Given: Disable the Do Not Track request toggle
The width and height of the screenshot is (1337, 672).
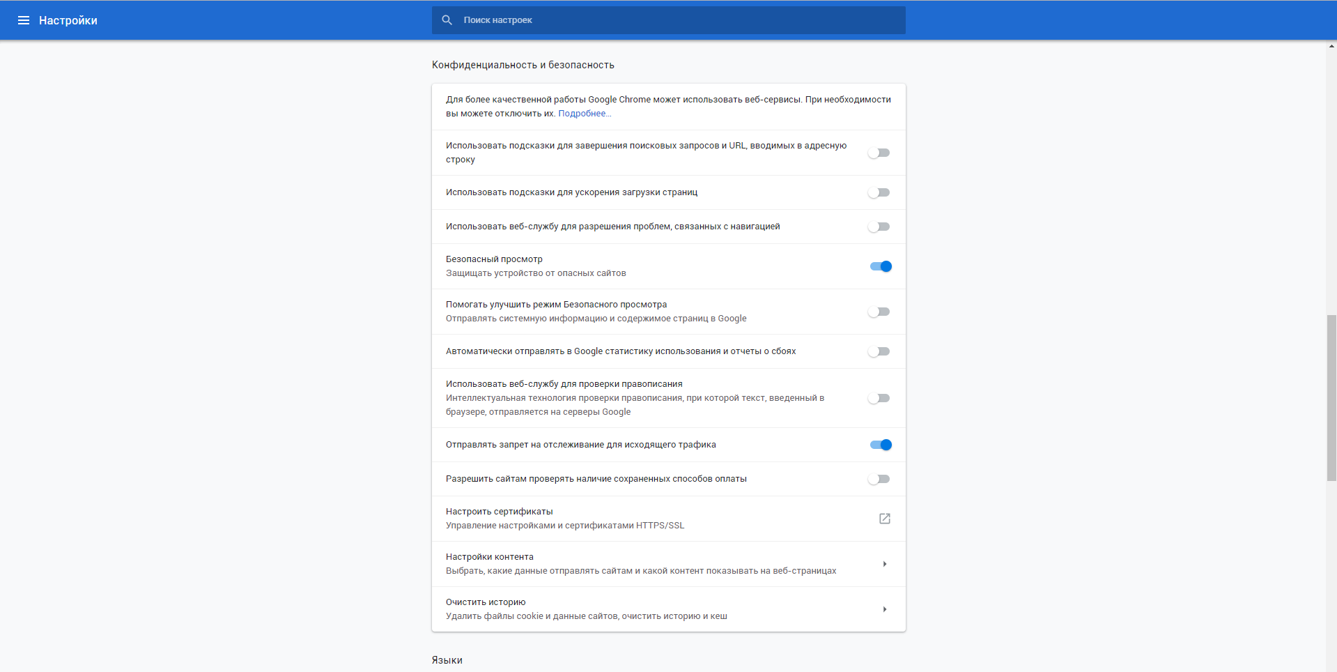Looking at the screenshot, I should click(x=881, y=445).
